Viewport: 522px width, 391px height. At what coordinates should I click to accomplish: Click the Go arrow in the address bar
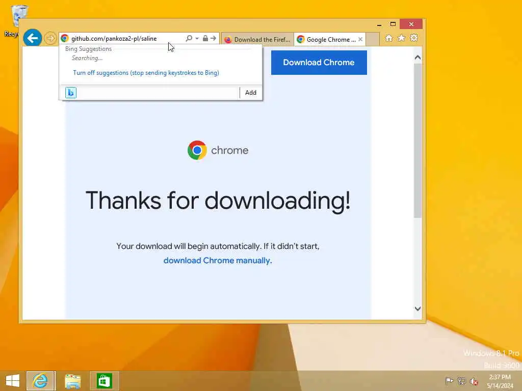click(x=214, y=38)
